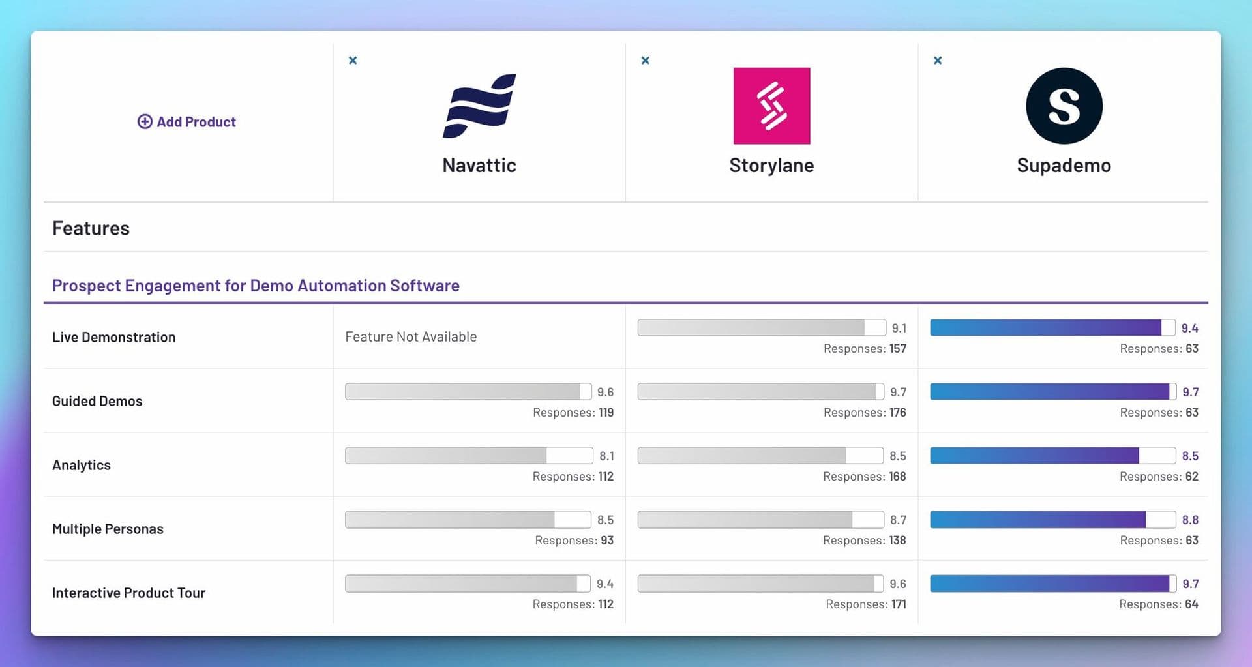Click Supademo Analytics rating bar
The width and height of the screenshot is (1252, 667).
[1053, 456]
